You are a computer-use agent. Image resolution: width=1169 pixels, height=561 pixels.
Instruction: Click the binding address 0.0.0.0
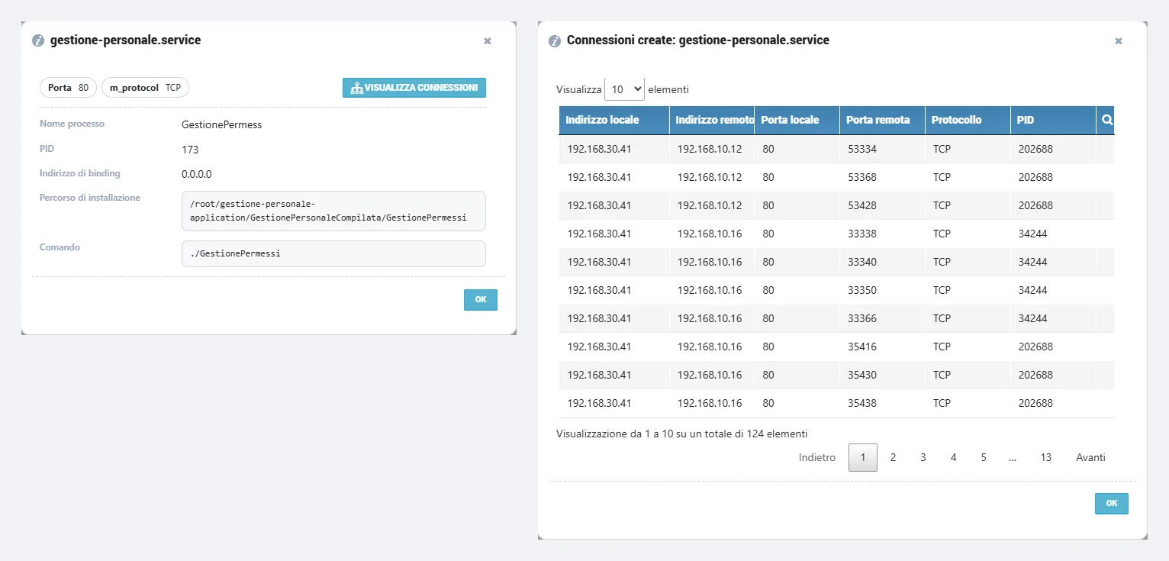pos(197,174)
